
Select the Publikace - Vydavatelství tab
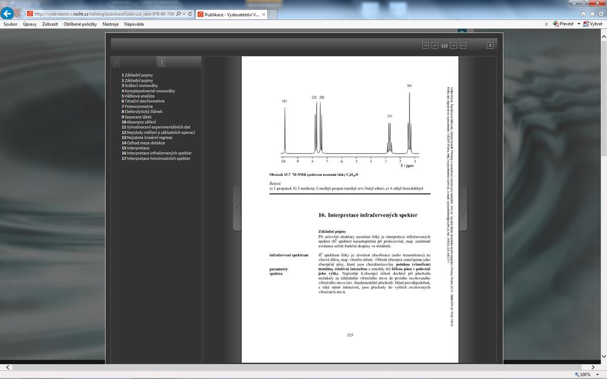tap(232, 14)
